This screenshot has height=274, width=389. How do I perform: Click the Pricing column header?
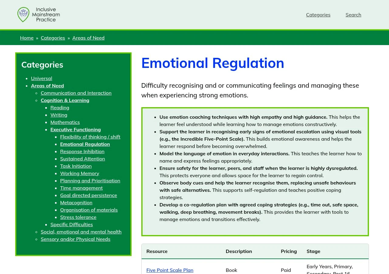click(289, 251)
